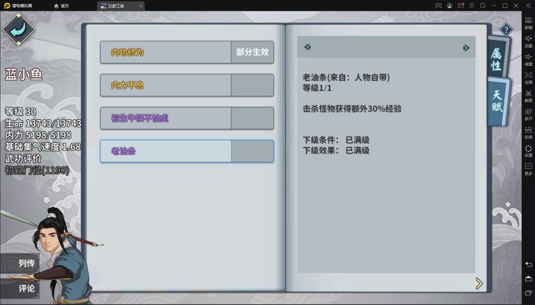Close the 汉家江湖 tab
This screenshot has width=535, height=305.
click(x=141, y=6)
